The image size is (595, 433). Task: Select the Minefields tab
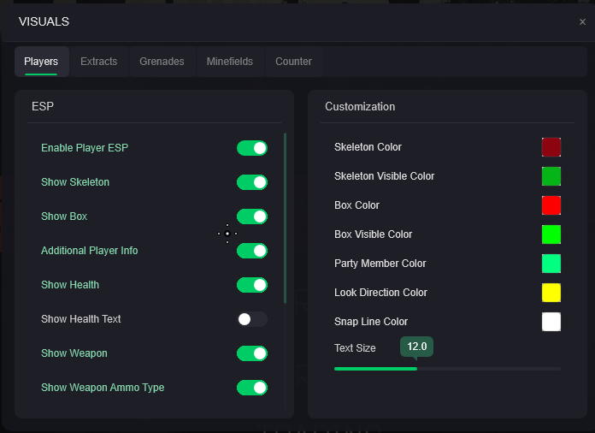[x=229, y=62]
